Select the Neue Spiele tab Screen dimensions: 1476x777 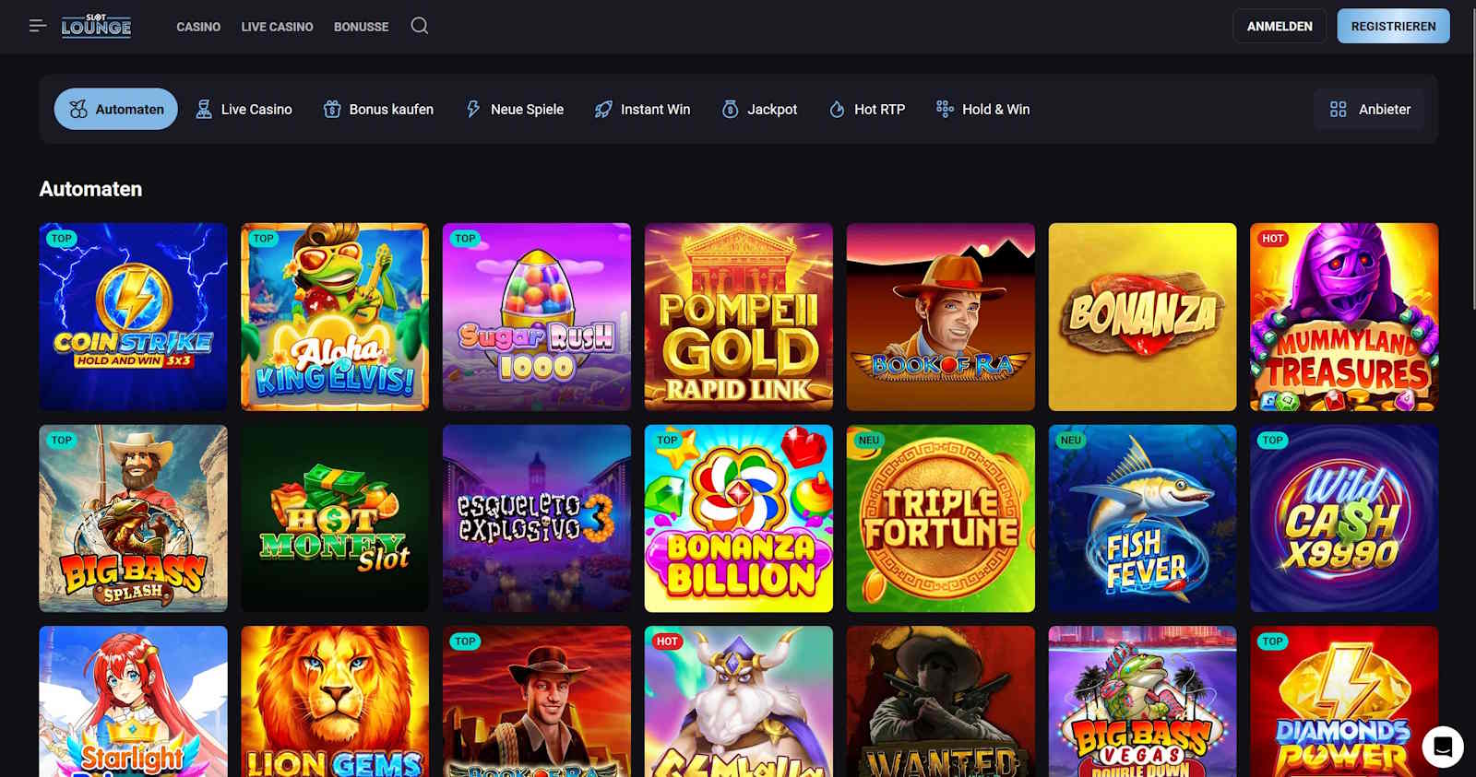515,110
